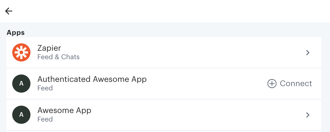The height and width of the screenshot is (132, 330).
Task: Select the Authenticated Awesome App title
Action: click(x=92, y=79)
